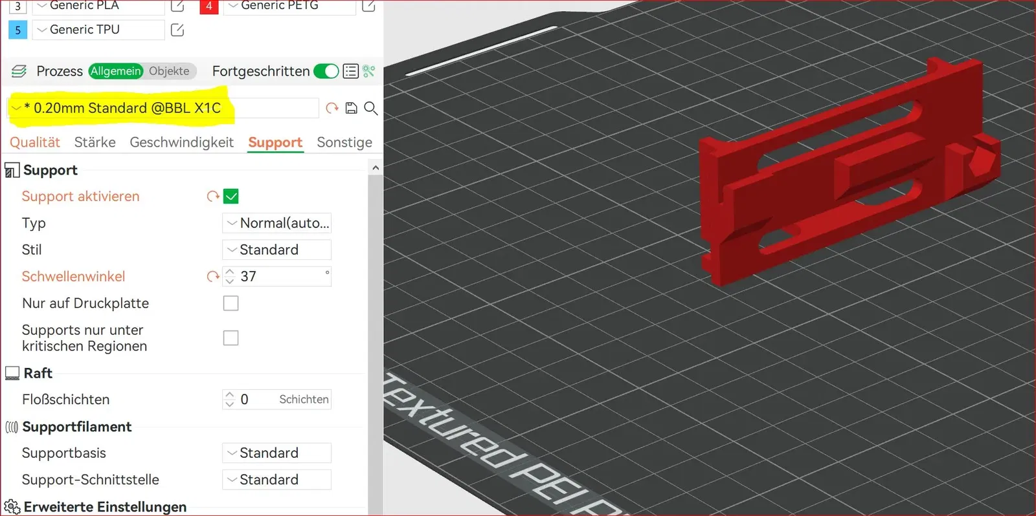Check Supports nur unter kritischen Regionen
The height and width of the screenshot is (516, 1036).
(231, 338)
